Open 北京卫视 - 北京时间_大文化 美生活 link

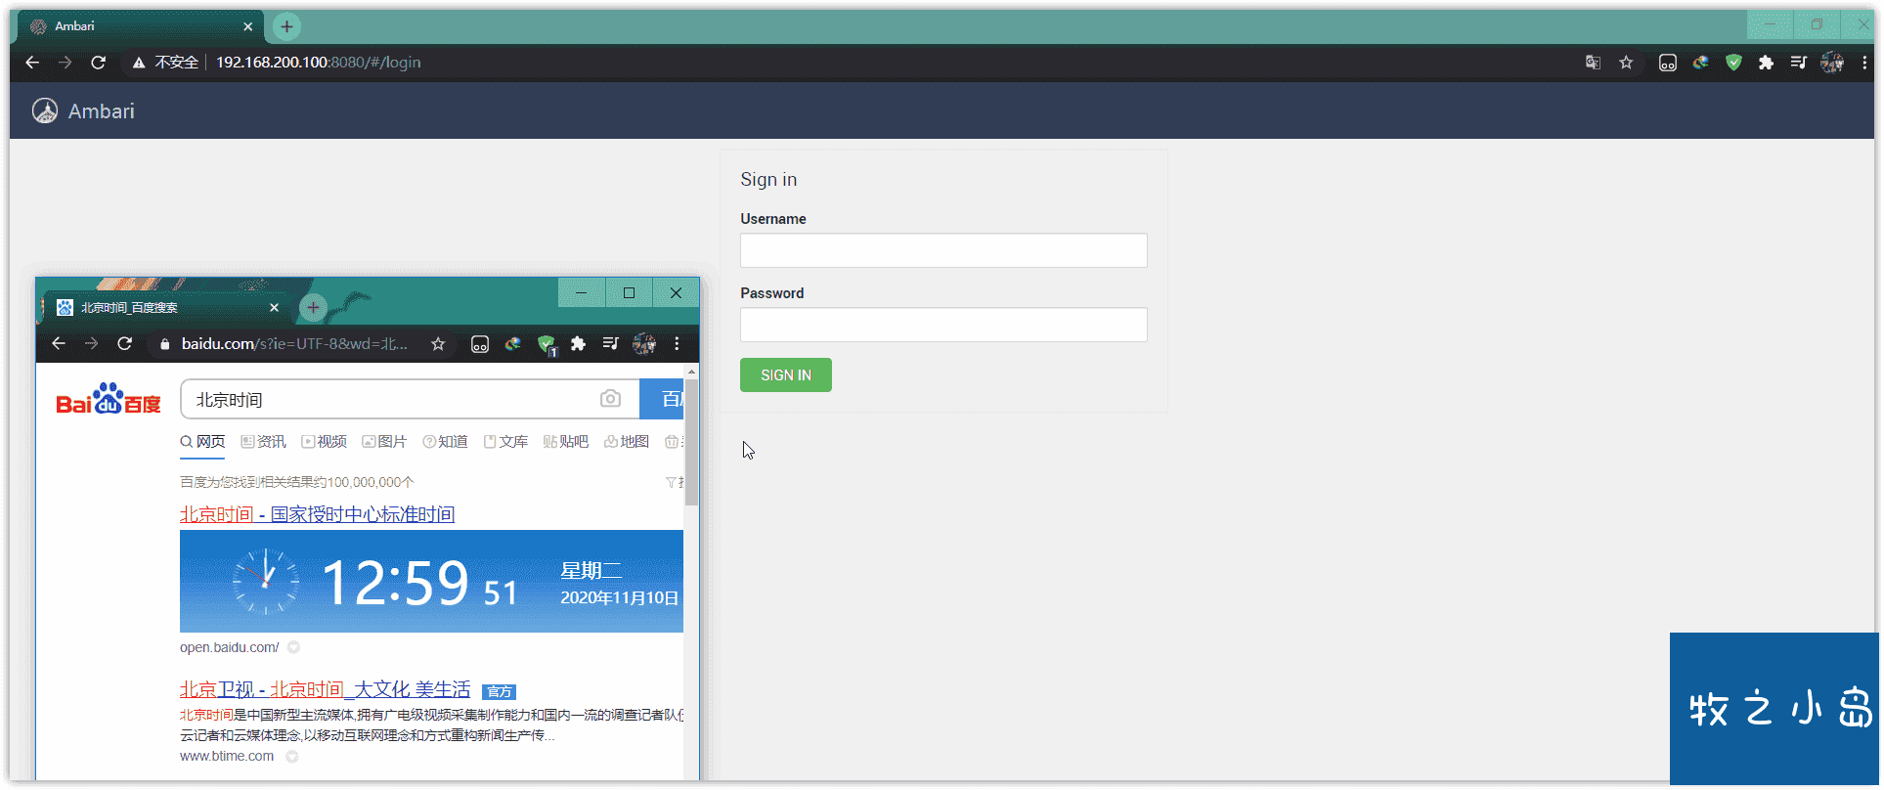(325, 690)
